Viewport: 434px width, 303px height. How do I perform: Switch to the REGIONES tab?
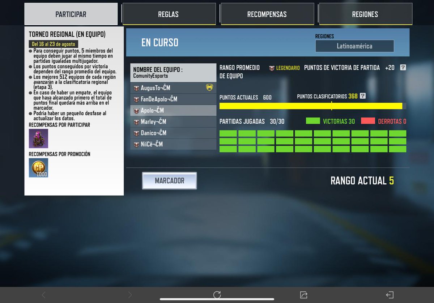tap(365, 14)
